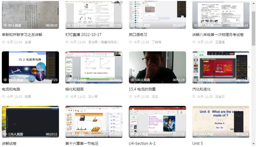
Task: Click calendar icon beside 今天 11:25 马金花
Action: pos(194,96)
